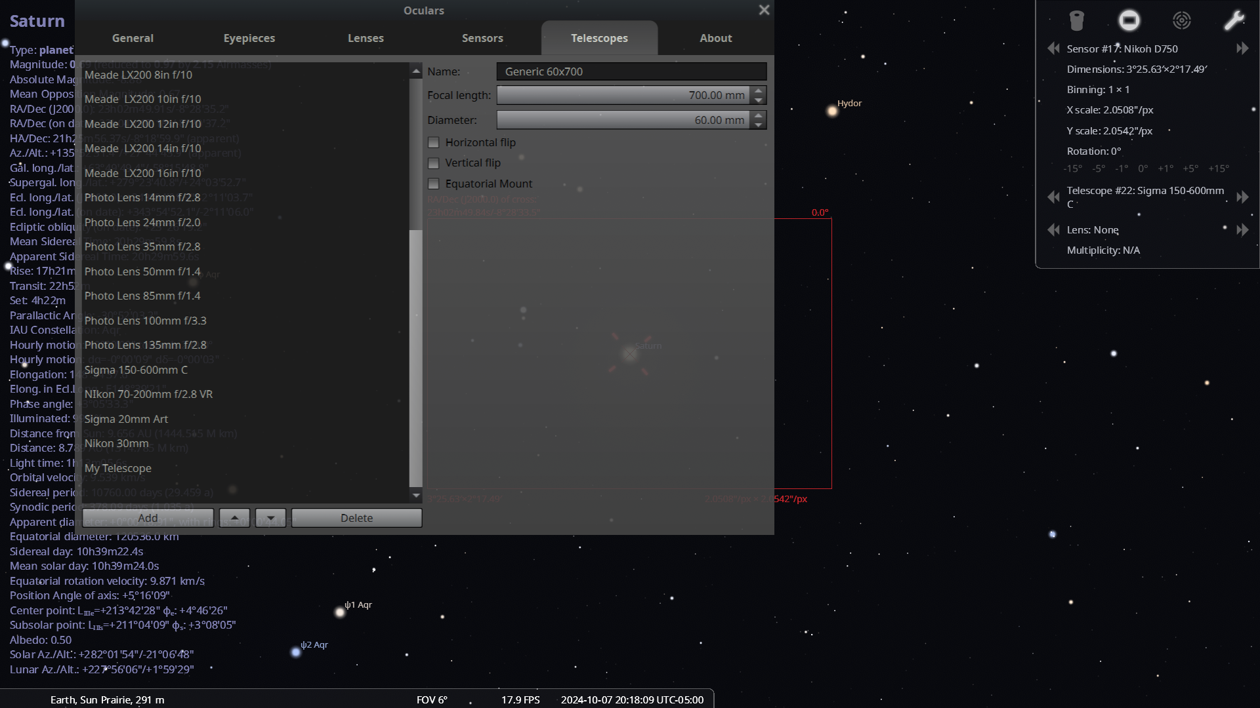Toggle the ocular eyepiece view icon
1260x708 pixels.
[1076, 20]
